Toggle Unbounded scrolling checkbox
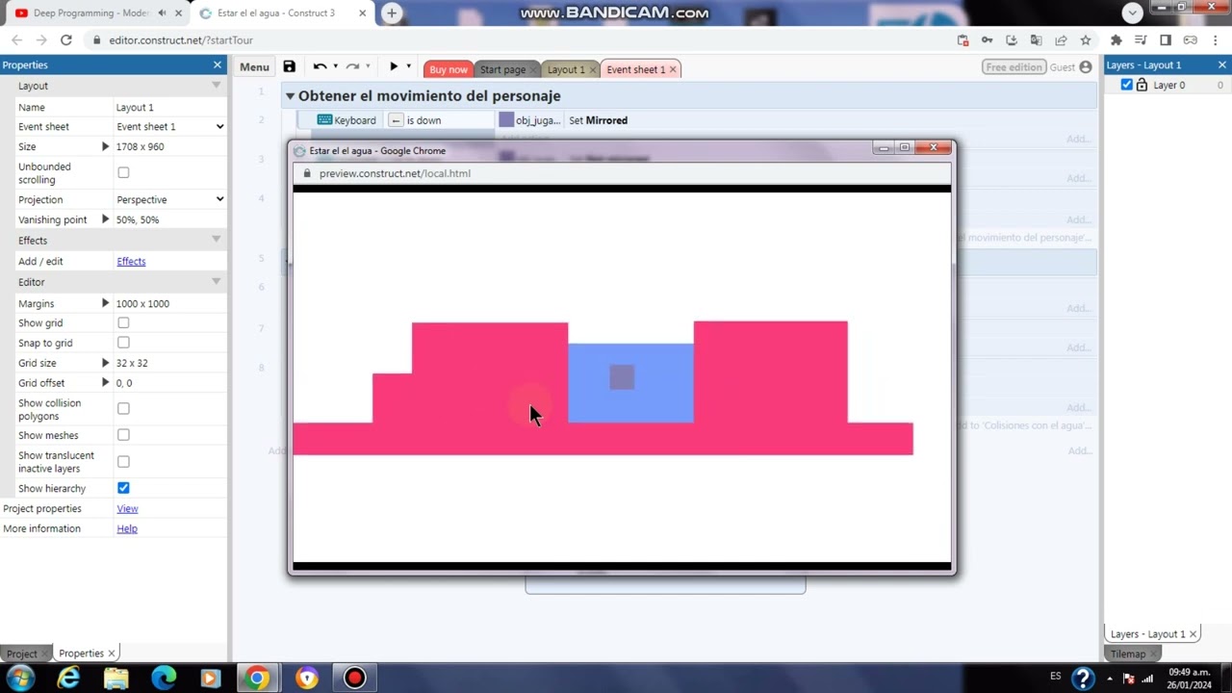The image size is (1232, 693). 123,173
